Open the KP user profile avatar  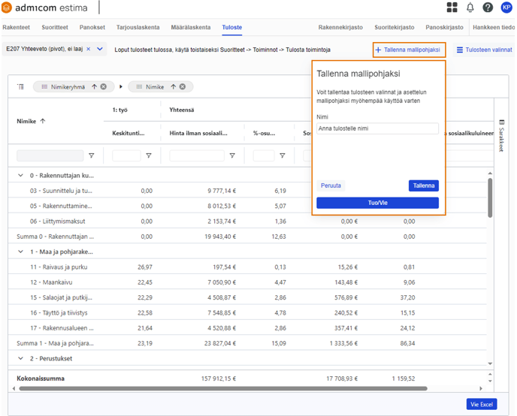click(x=506, y=8)
